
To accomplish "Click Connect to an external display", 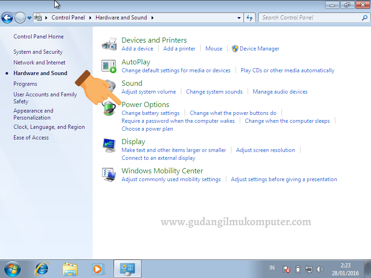I will click(x=158, y=158).
